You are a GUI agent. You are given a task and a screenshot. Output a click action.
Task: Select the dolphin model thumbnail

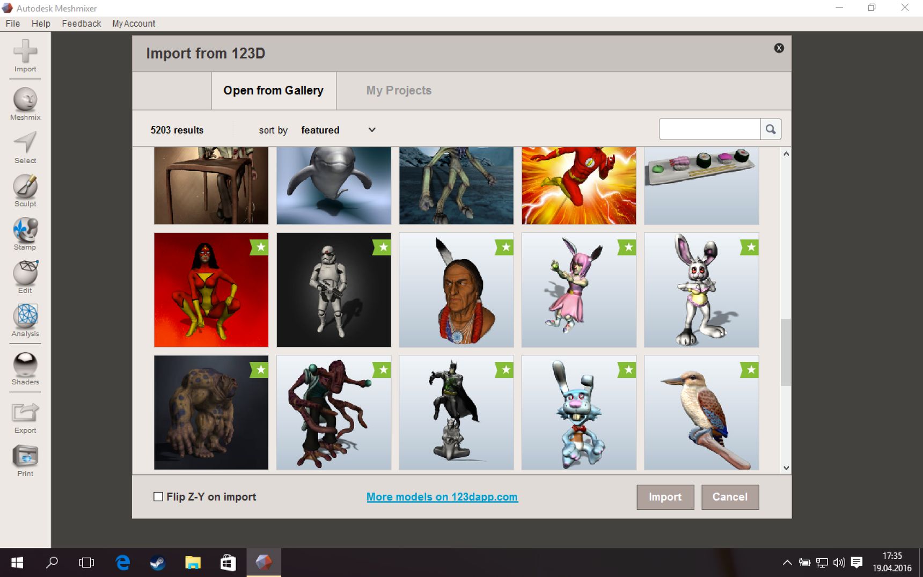click(334, 186)
